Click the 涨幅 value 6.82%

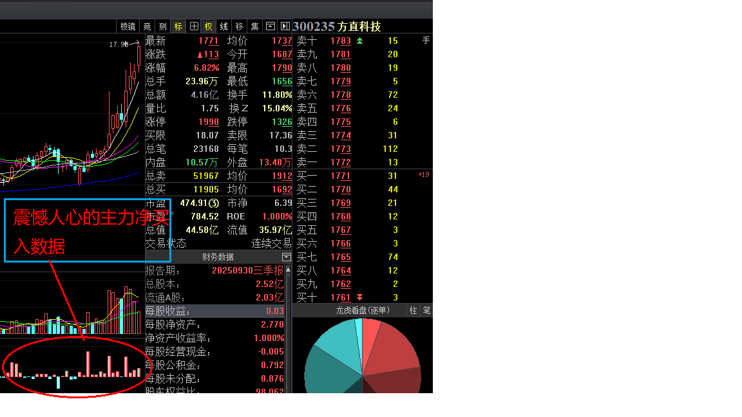(x=207, y=68)
